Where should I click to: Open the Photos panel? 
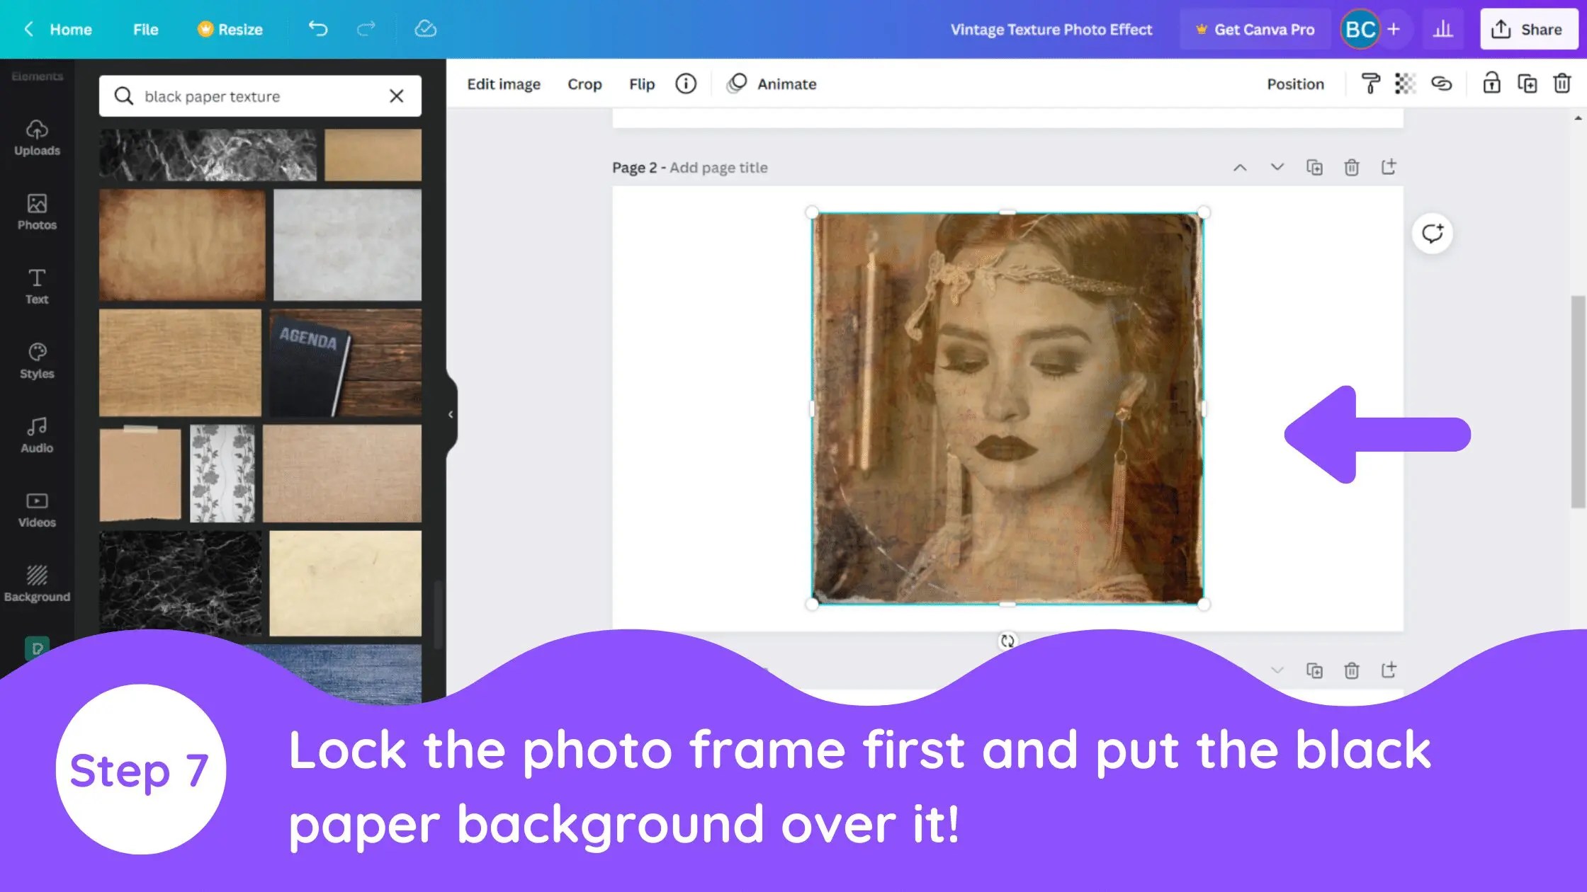point(36,212)
